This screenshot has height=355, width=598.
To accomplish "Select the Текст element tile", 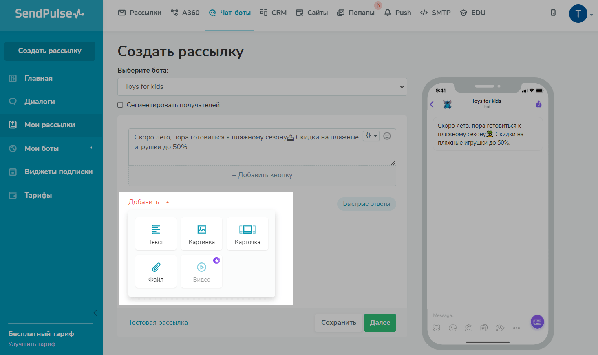I will (x=156, y=234).
